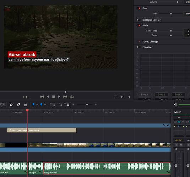The height and width of the screenshot is (177, 190).
Task: Toggle the snapping magnet icon
Action: (x=11, y=104)
